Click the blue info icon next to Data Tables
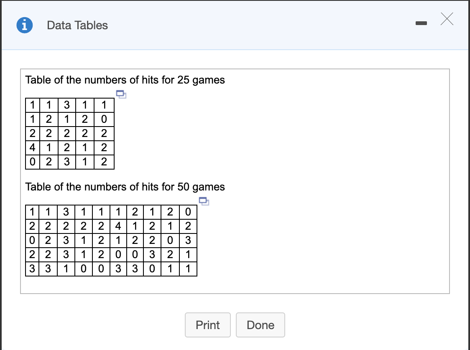 tap(24, 25)
